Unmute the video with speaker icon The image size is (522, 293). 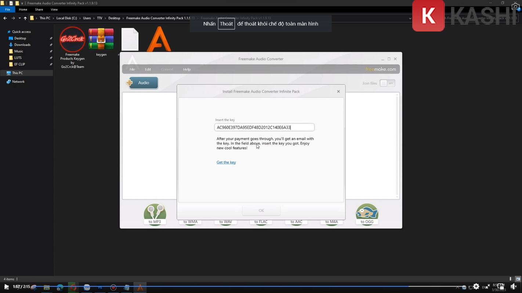pos(514,286)
